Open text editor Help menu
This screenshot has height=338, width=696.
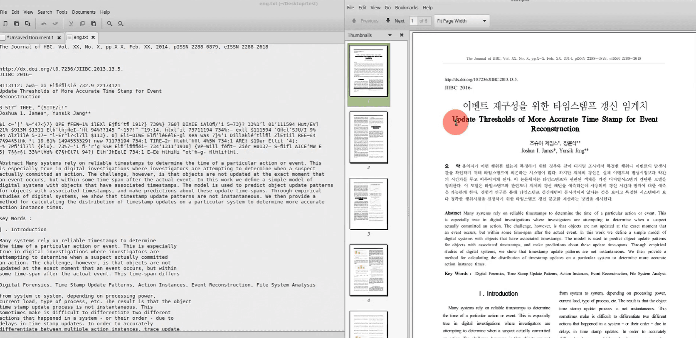(105, 12)
